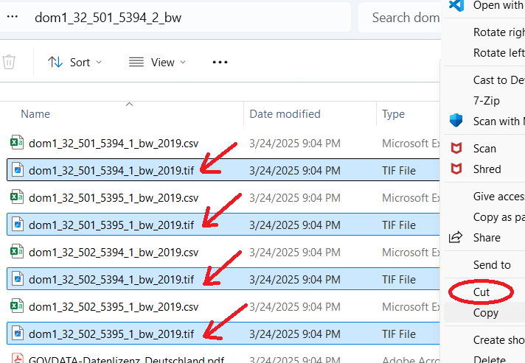Click the Microsoft Defender shield icon
This screenshot has height=363, width=525.
456,121
